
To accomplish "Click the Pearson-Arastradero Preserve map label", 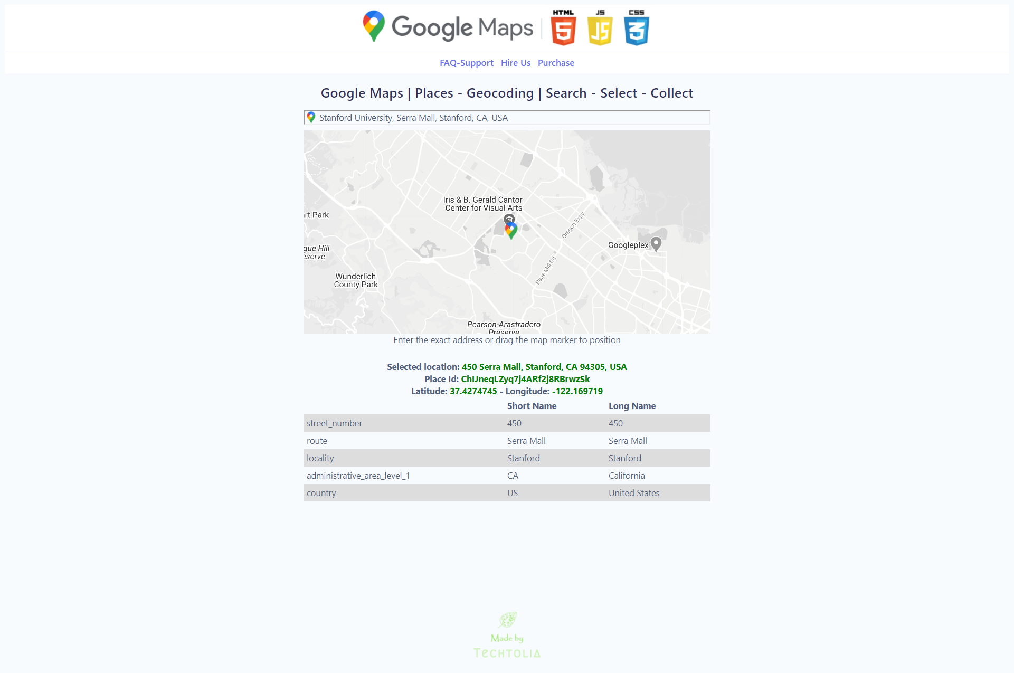I will (x=504, y=325).
